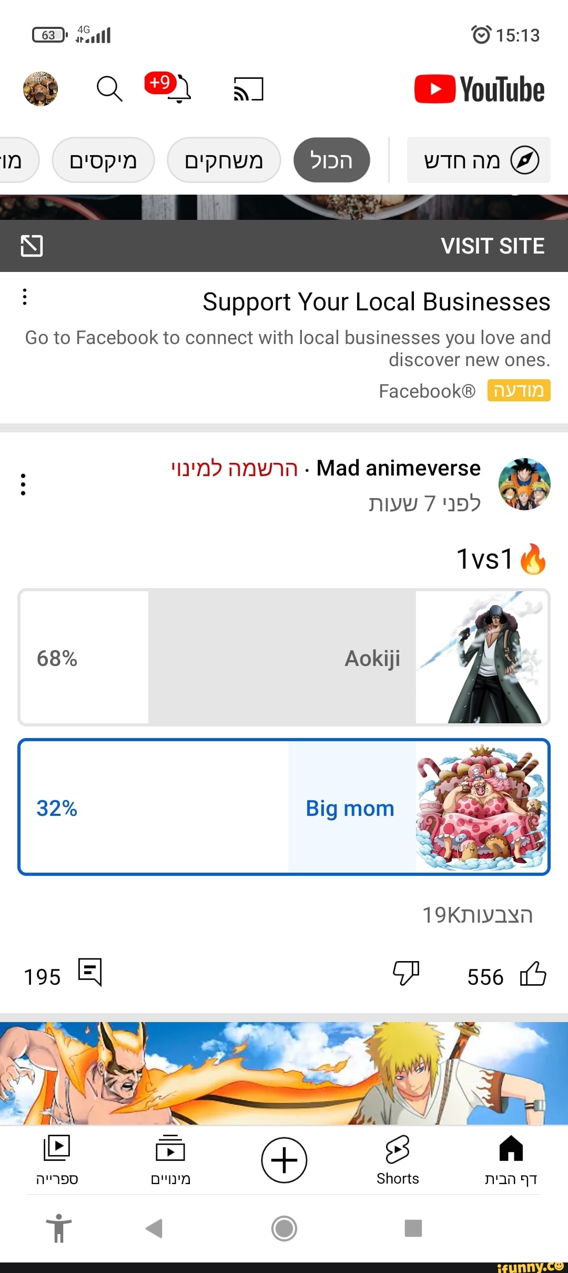
Task: Dislike the poll post with thumbs down
Action: coord(406,972)
